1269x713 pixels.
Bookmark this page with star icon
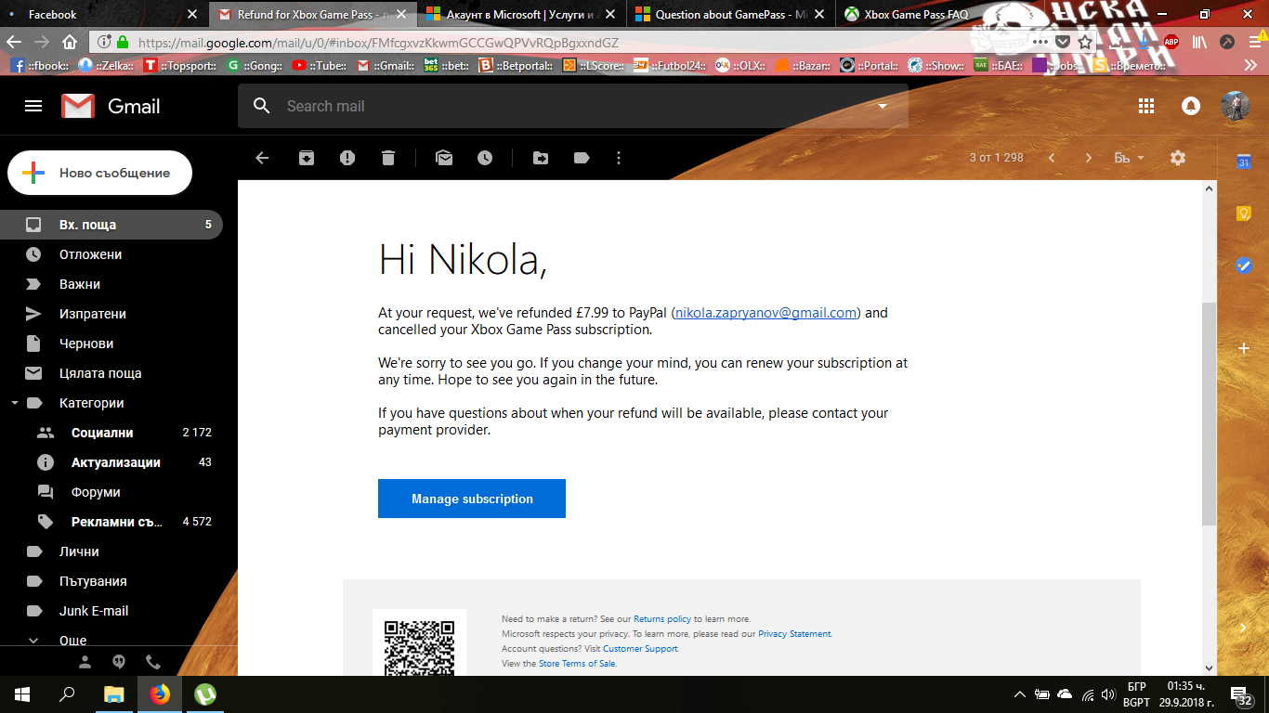1085,42
